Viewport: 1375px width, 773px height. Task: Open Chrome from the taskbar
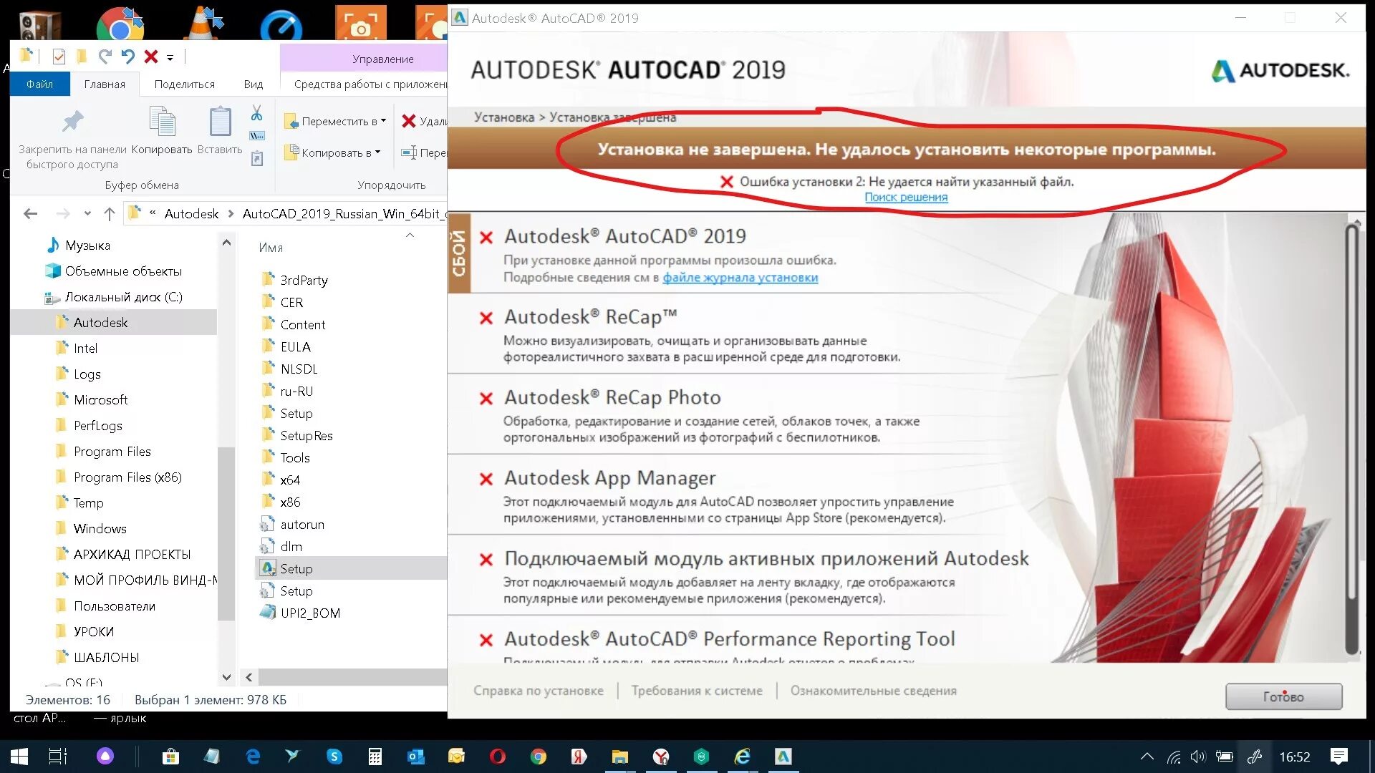click(539, 757)
